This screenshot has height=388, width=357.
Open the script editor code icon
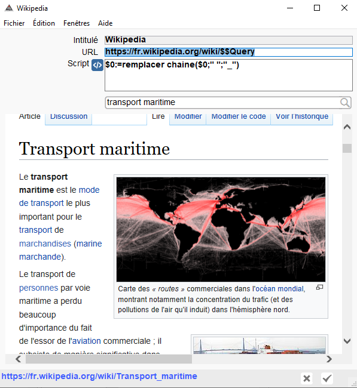(x=97, y=65)
